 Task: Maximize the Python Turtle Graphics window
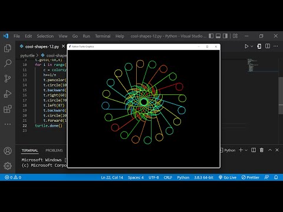click(207, 47)
